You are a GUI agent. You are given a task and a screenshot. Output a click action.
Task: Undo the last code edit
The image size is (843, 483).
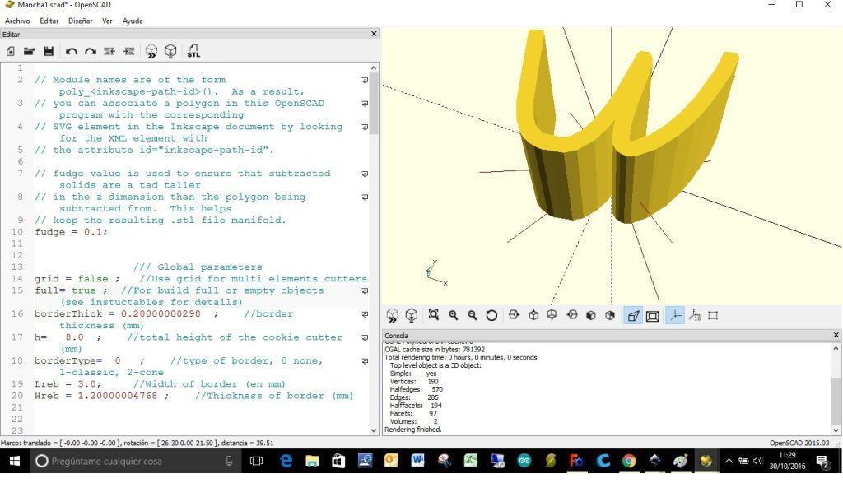click(x=72, y=51)
